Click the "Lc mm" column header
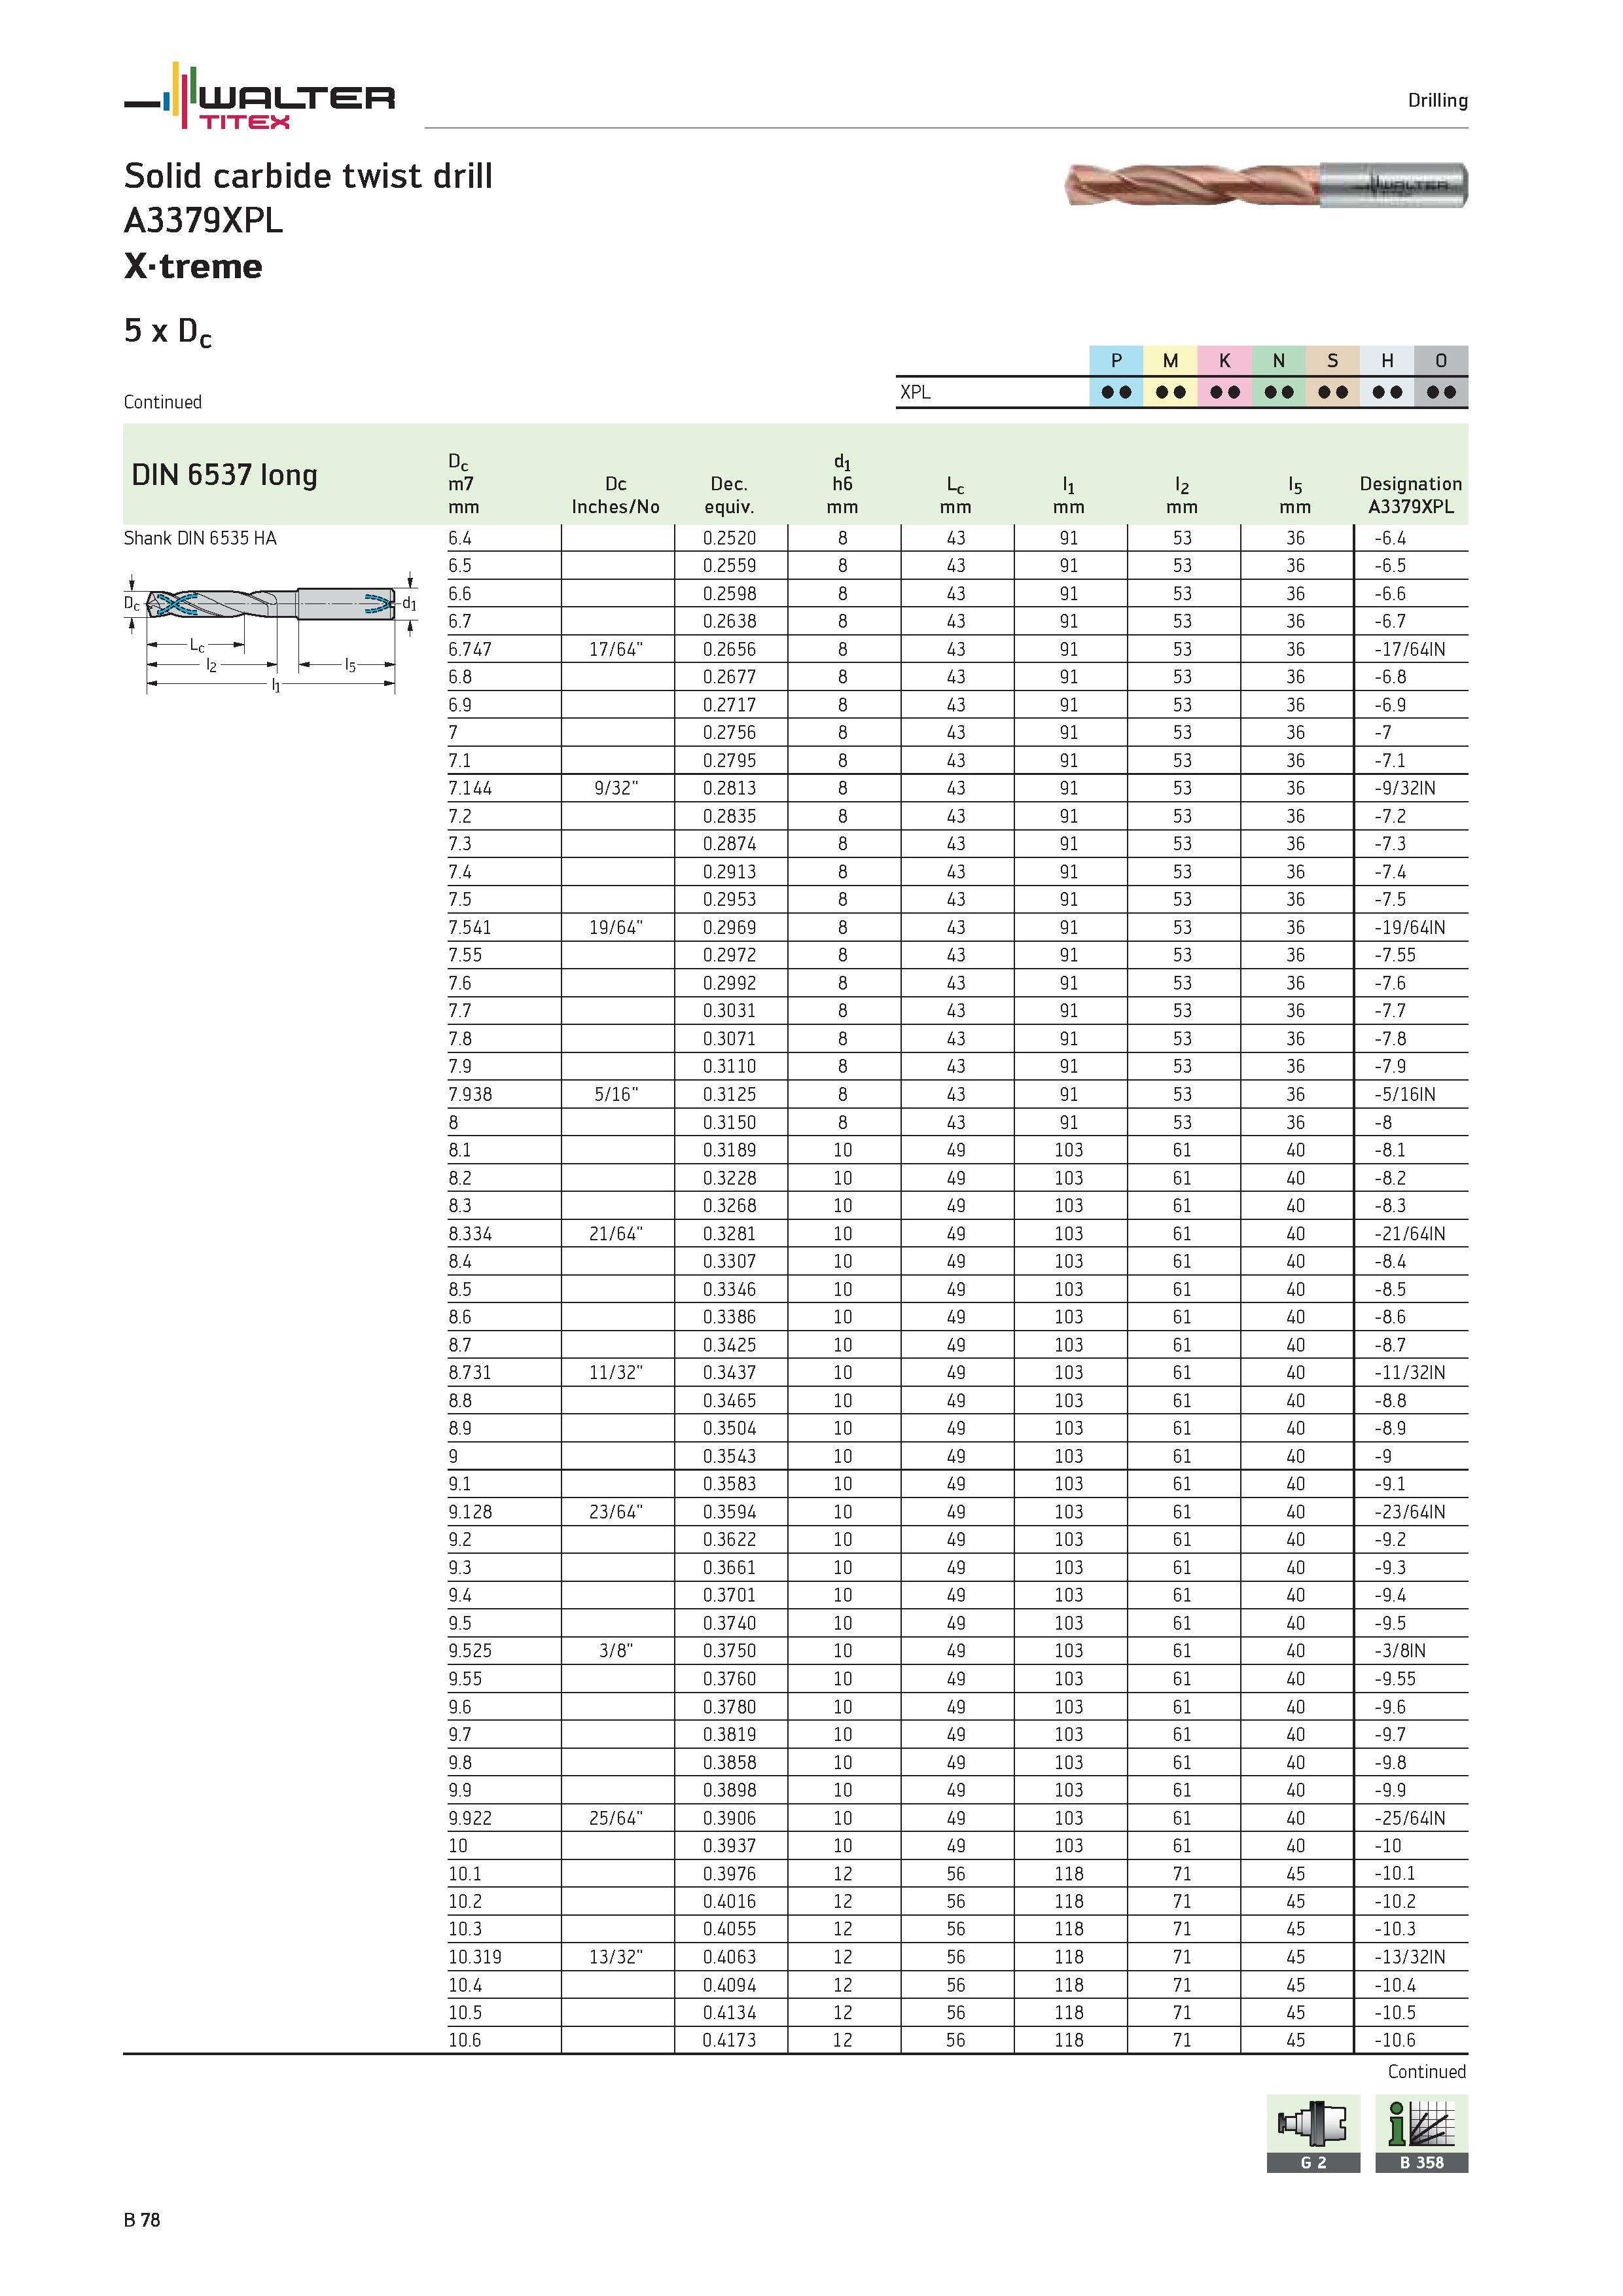This screenshot has width=1623, height=2296. pos(955,495)
